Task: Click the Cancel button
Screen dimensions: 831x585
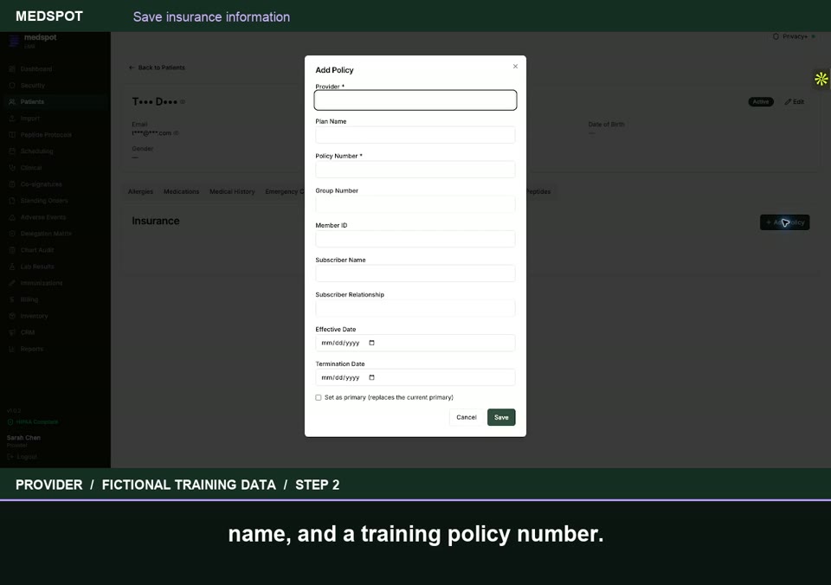Action: pyautogui.click(x=467, y=417)
